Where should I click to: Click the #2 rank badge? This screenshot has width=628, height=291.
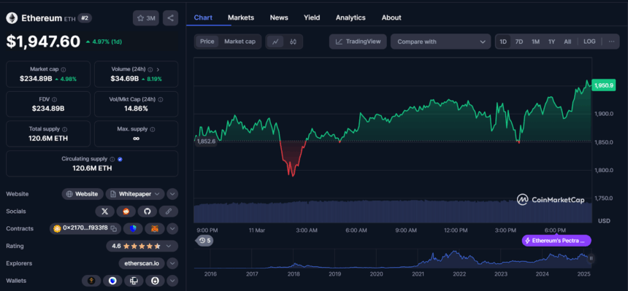click(x=85, y=18)
